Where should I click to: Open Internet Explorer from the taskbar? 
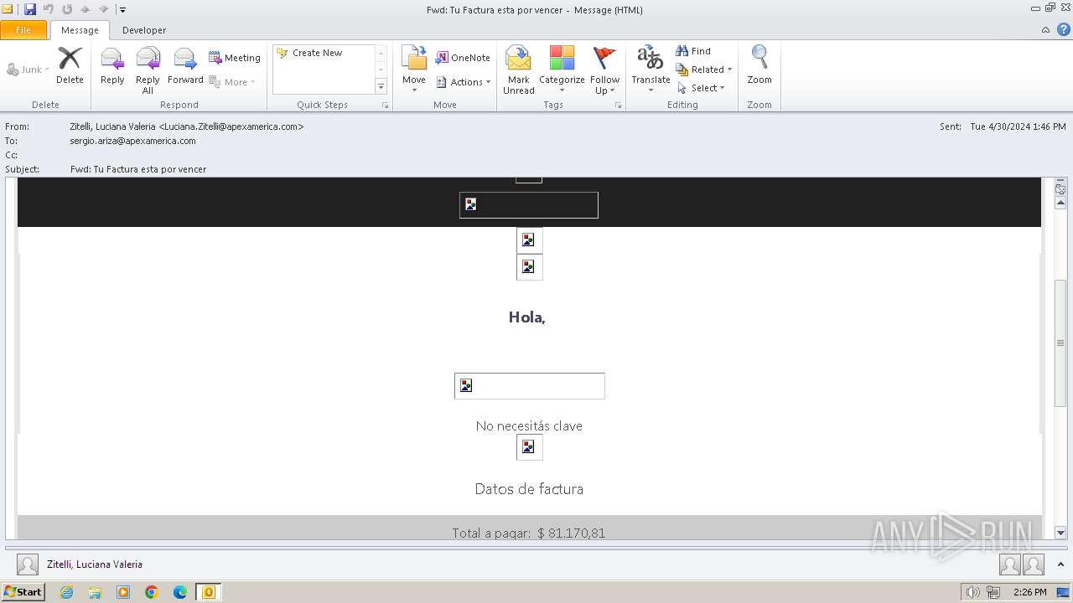pos(66,592)
